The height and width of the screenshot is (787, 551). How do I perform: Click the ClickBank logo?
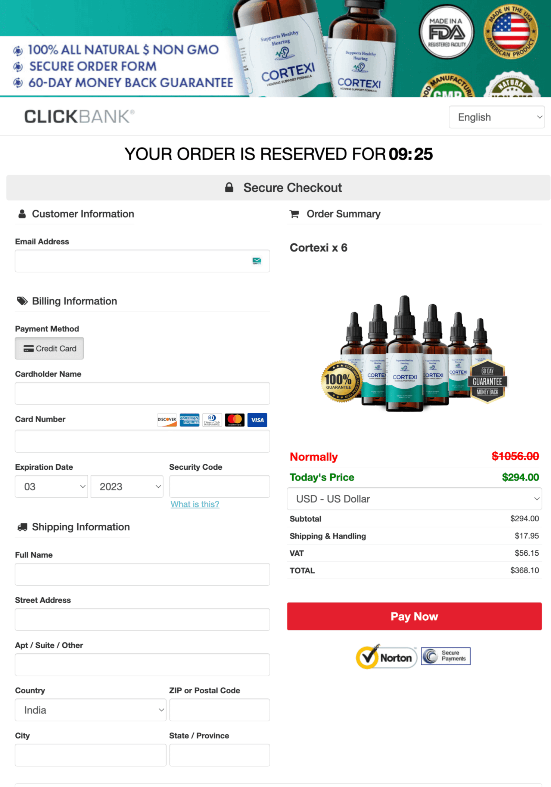tap(79, 117)
